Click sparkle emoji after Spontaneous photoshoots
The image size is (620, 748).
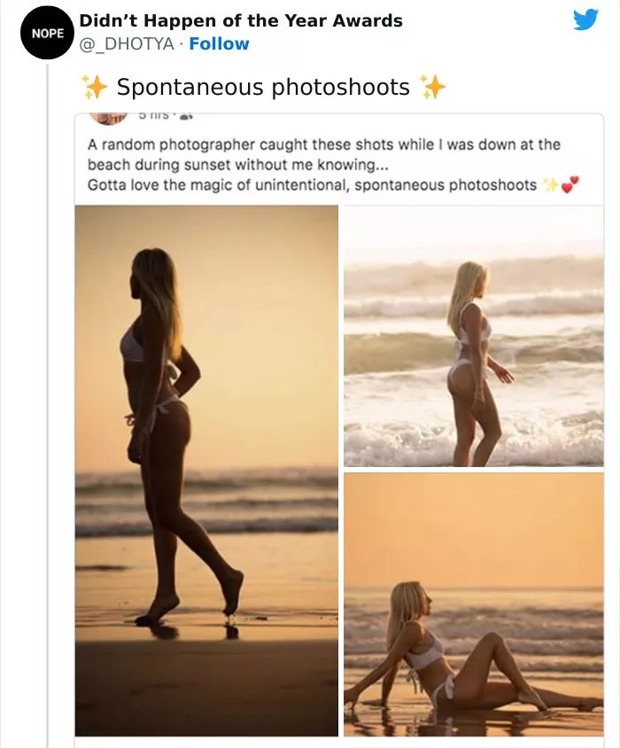click(x=432, y=87)
